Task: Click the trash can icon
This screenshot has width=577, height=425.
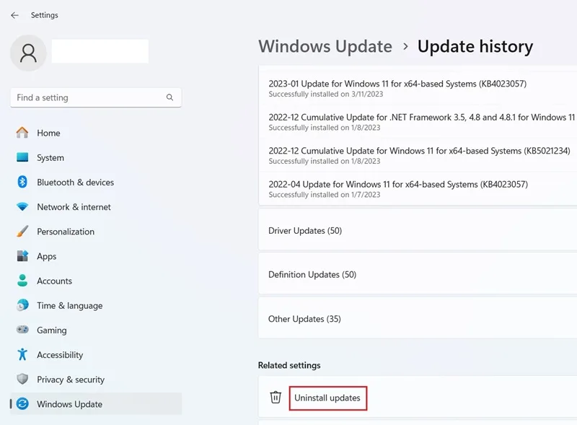Action: pos(276,398)
